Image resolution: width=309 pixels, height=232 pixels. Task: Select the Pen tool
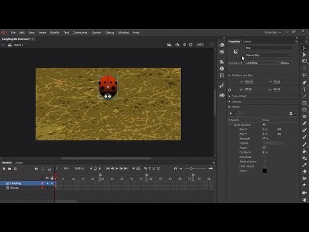[304, 82]
